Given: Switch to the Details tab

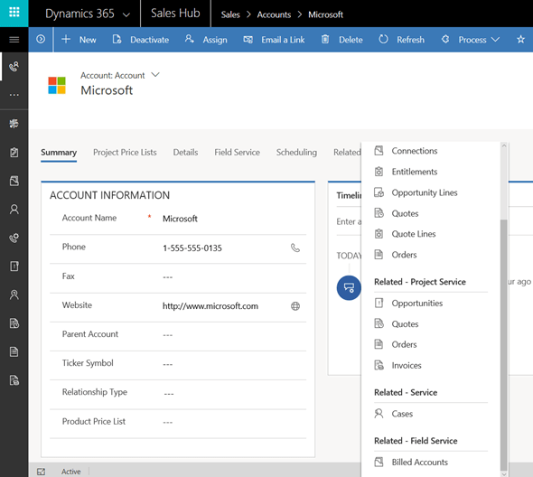Looking at the screenshot, I should pyautogui.click(x=185, y=153).
